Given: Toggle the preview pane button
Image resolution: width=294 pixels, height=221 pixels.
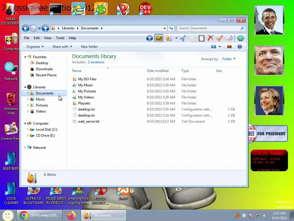Looking at the screenshot, I should (x=229, y=47).
